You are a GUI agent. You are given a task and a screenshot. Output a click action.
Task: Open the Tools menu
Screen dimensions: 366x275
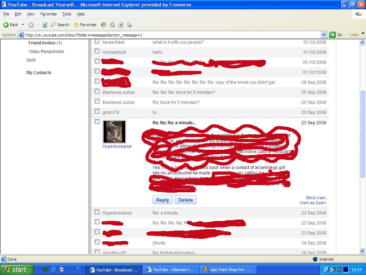tap(67, 14)
